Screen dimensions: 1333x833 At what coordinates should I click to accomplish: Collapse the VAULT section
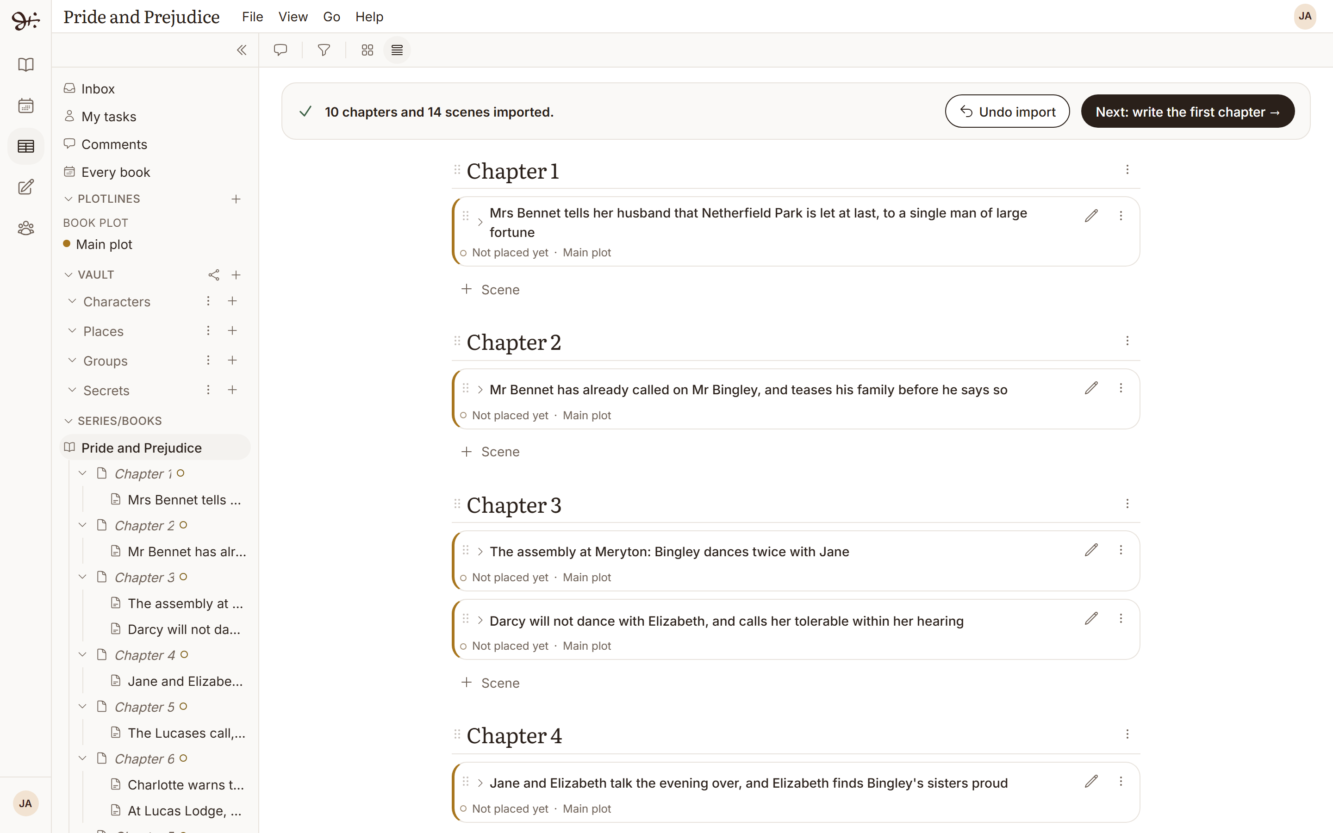[x=69, y=274]
